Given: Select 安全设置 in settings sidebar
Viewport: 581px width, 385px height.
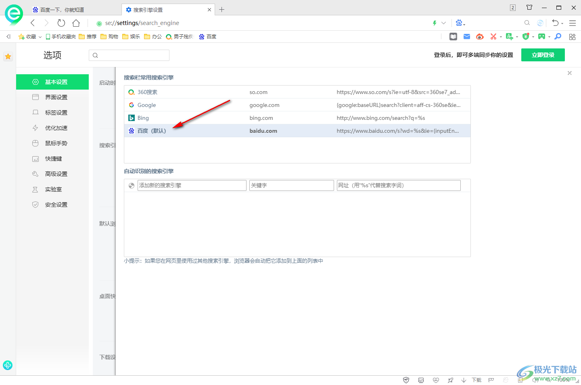Looking at the screenshot, I should coord(52,205).
